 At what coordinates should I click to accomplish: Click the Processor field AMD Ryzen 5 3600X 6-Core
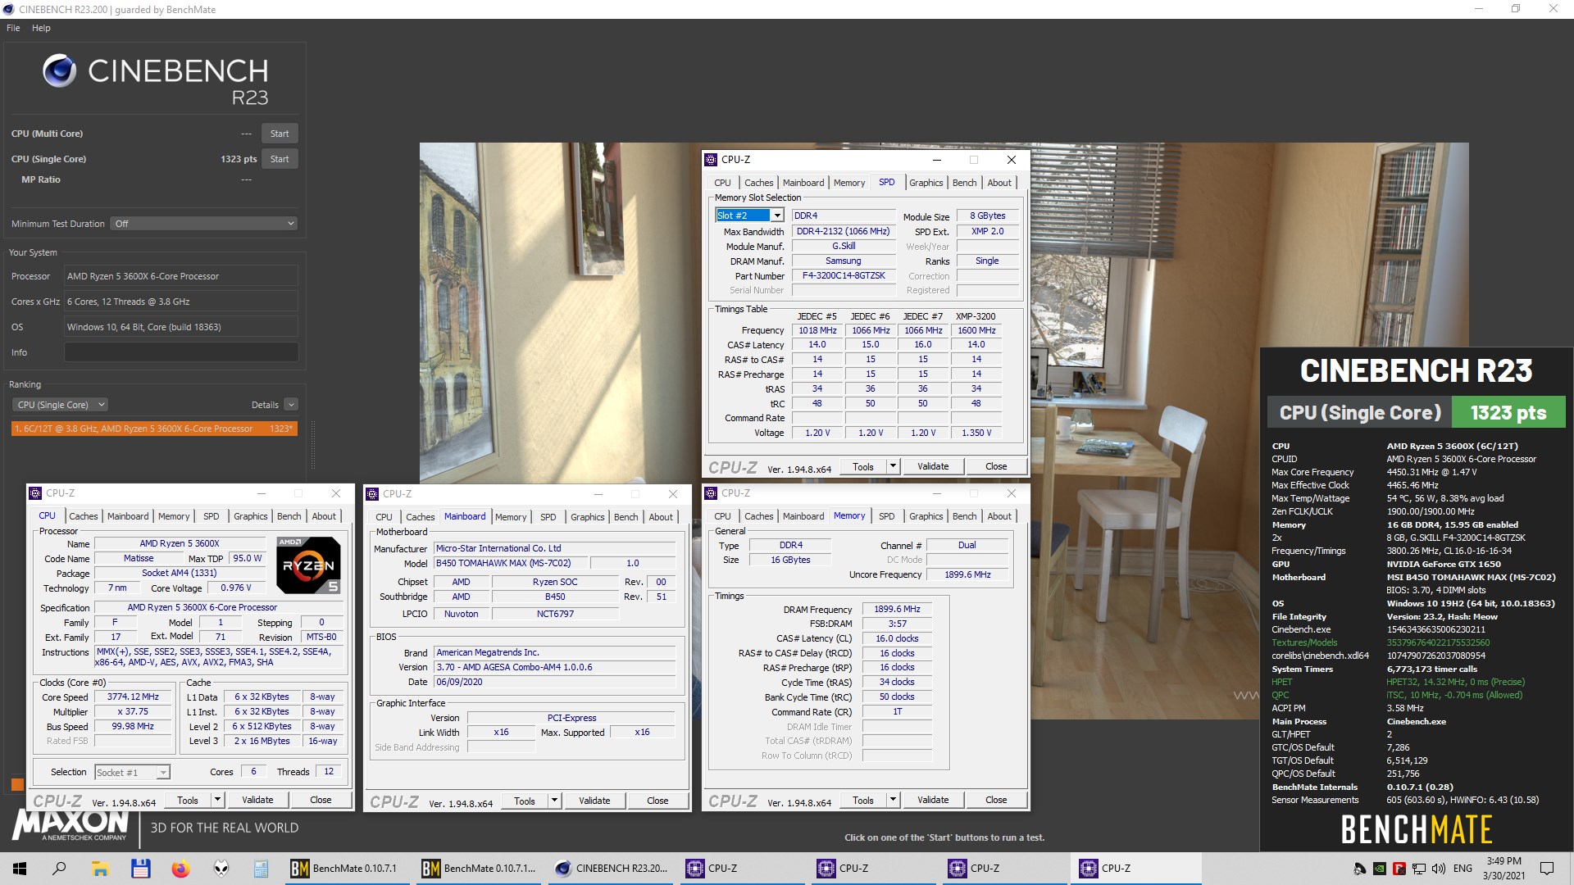point(180,276)
